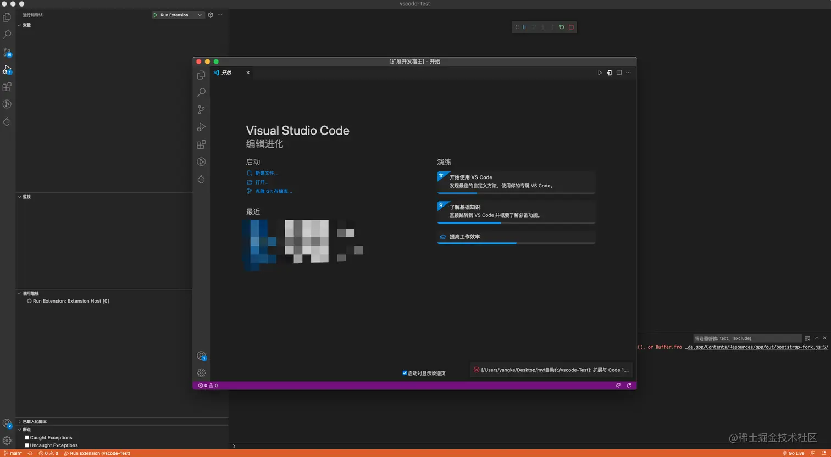Click progress bar under 提高工作效率

tap(516, 243)
